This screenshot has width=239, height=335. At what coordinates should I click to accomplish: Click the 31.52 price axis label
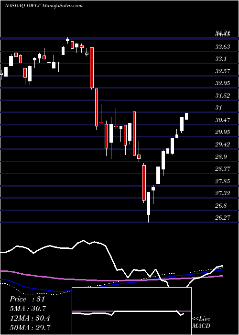(x=223, y=96)
